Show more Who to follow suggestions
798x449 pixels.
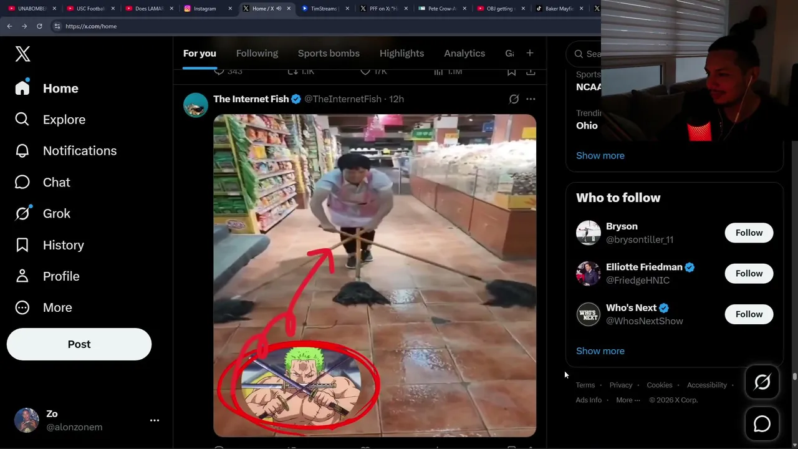pos(600,351)
